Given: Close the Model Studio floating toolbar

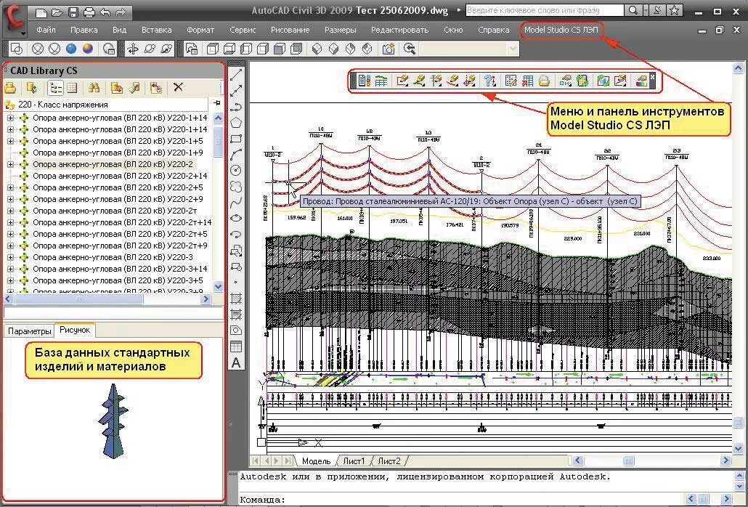Looking at the screenshot, I should click(x=652, y=76).
